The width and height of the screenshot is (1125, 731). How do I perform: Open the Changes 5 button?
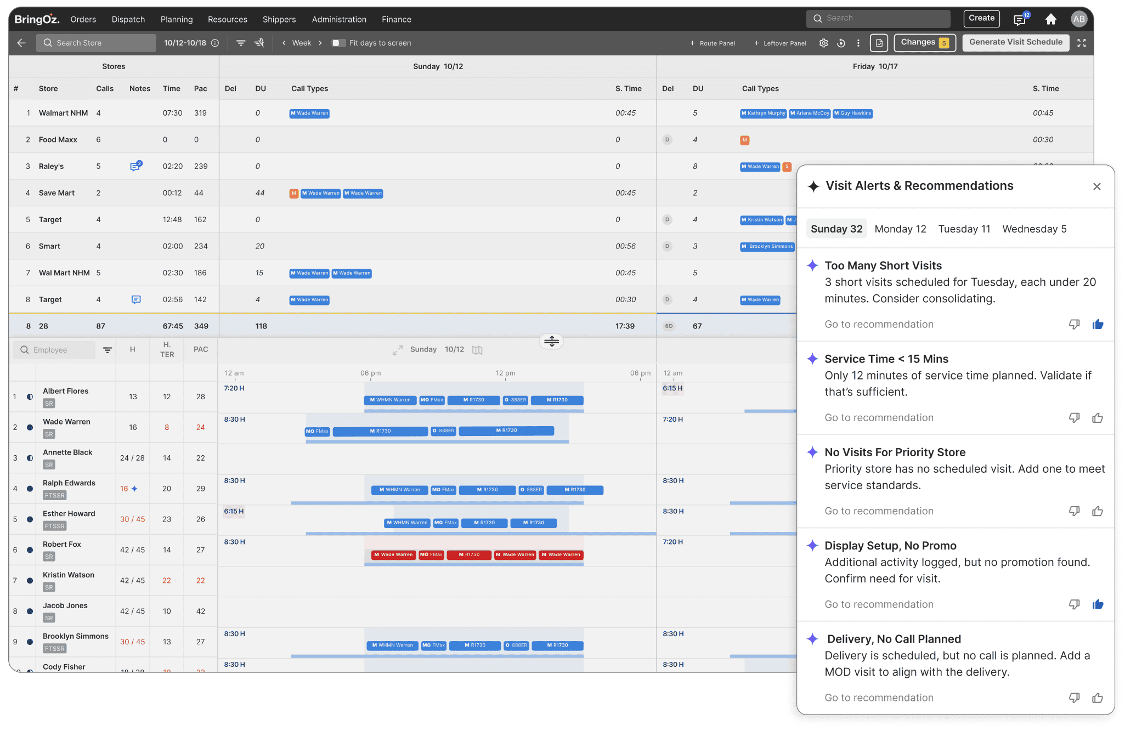[x=925, y=42]
